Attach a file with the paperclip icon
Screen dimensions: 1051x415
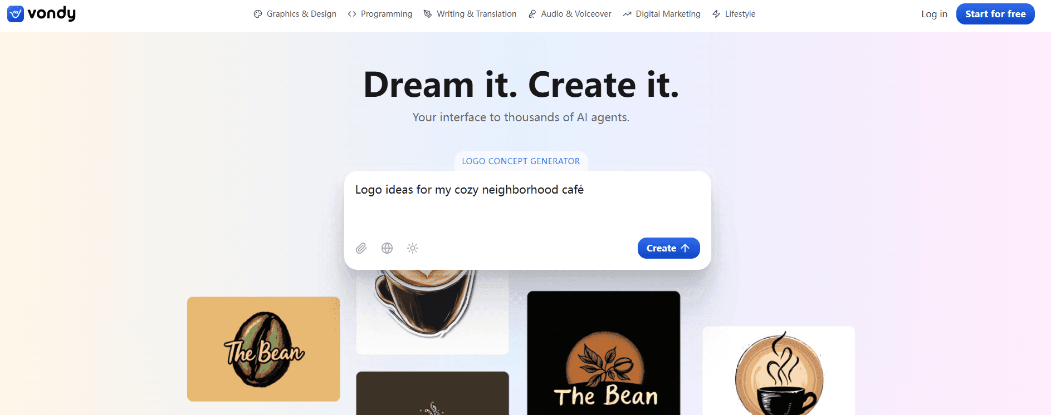tap(361, 248)
